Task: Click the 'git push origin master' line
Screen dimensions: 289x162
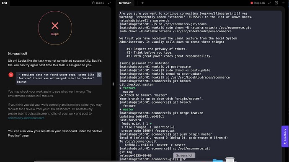Action: 166,134
